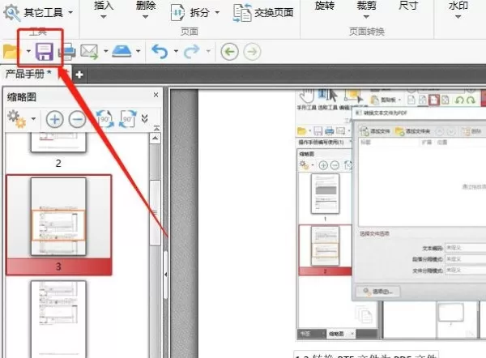The image size is (486, 358).
Task: Click the thumbnail scrollbar up arrow
Action: [156, 138]
